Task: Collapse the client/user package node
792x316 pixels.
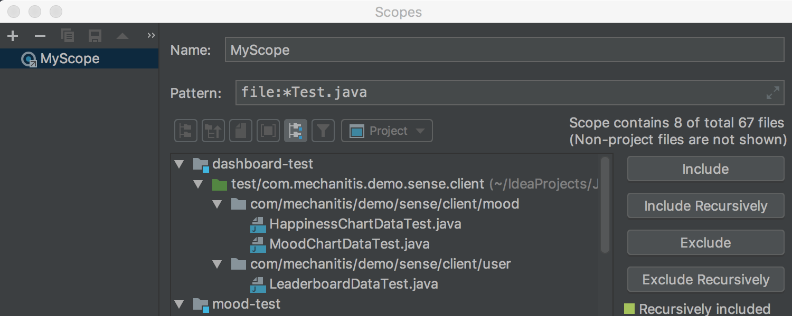Action: coord(217,264)
